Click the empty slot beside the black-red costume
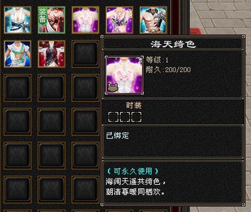 (x=86, y=54)
